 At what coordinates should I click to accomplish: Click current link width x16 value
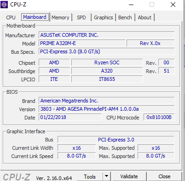(77, 148)
